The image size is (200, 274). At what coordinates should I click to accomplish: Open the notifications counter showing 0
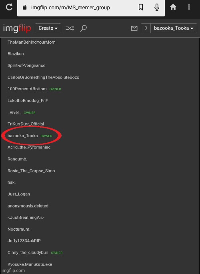tap(146, 28)
